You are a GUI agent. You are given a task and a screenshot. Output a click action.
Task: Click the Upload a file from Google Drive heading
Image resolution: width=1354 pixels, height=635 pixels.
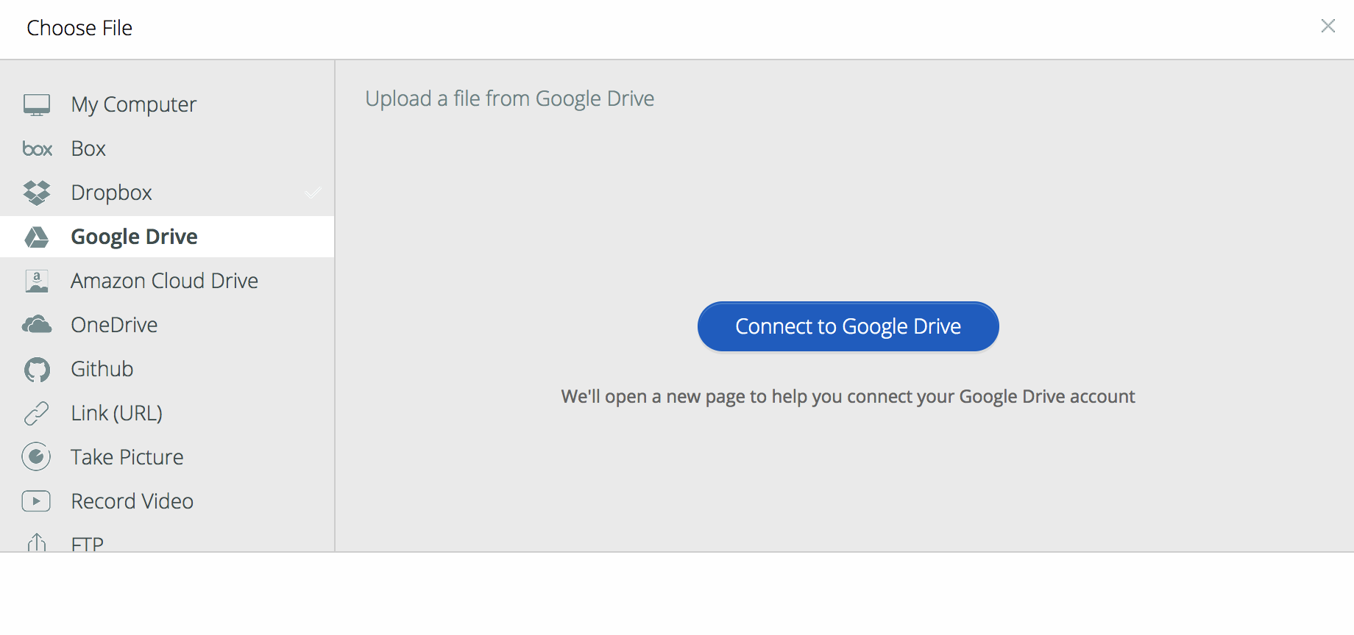[510, 98]
